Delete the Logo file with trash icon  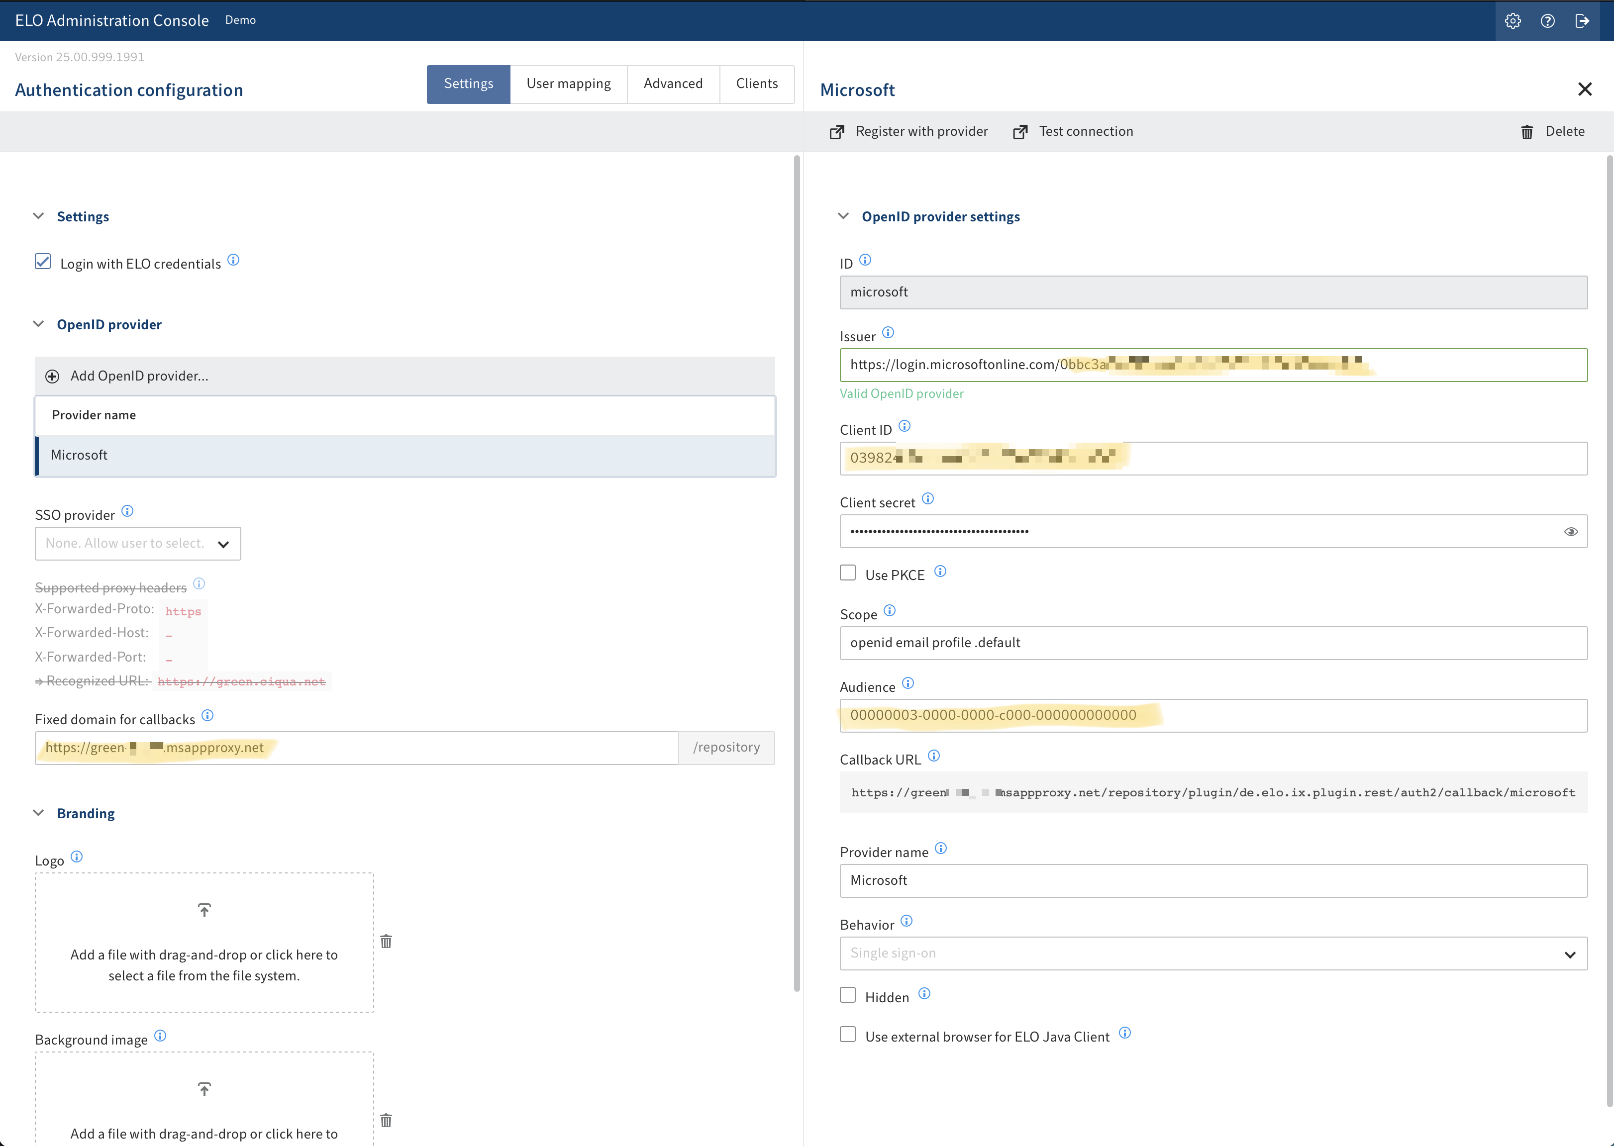pos(386,942)
